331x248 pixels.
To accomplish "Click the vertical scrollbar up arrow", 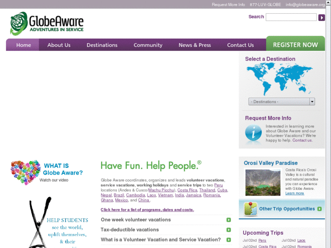I will tap(328, 2).
